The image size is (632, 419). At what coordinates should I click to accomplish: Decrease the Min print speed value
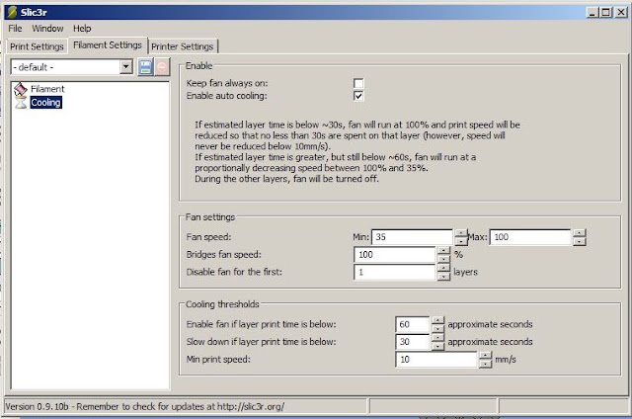pyautogui.click(x=486, y=364)
